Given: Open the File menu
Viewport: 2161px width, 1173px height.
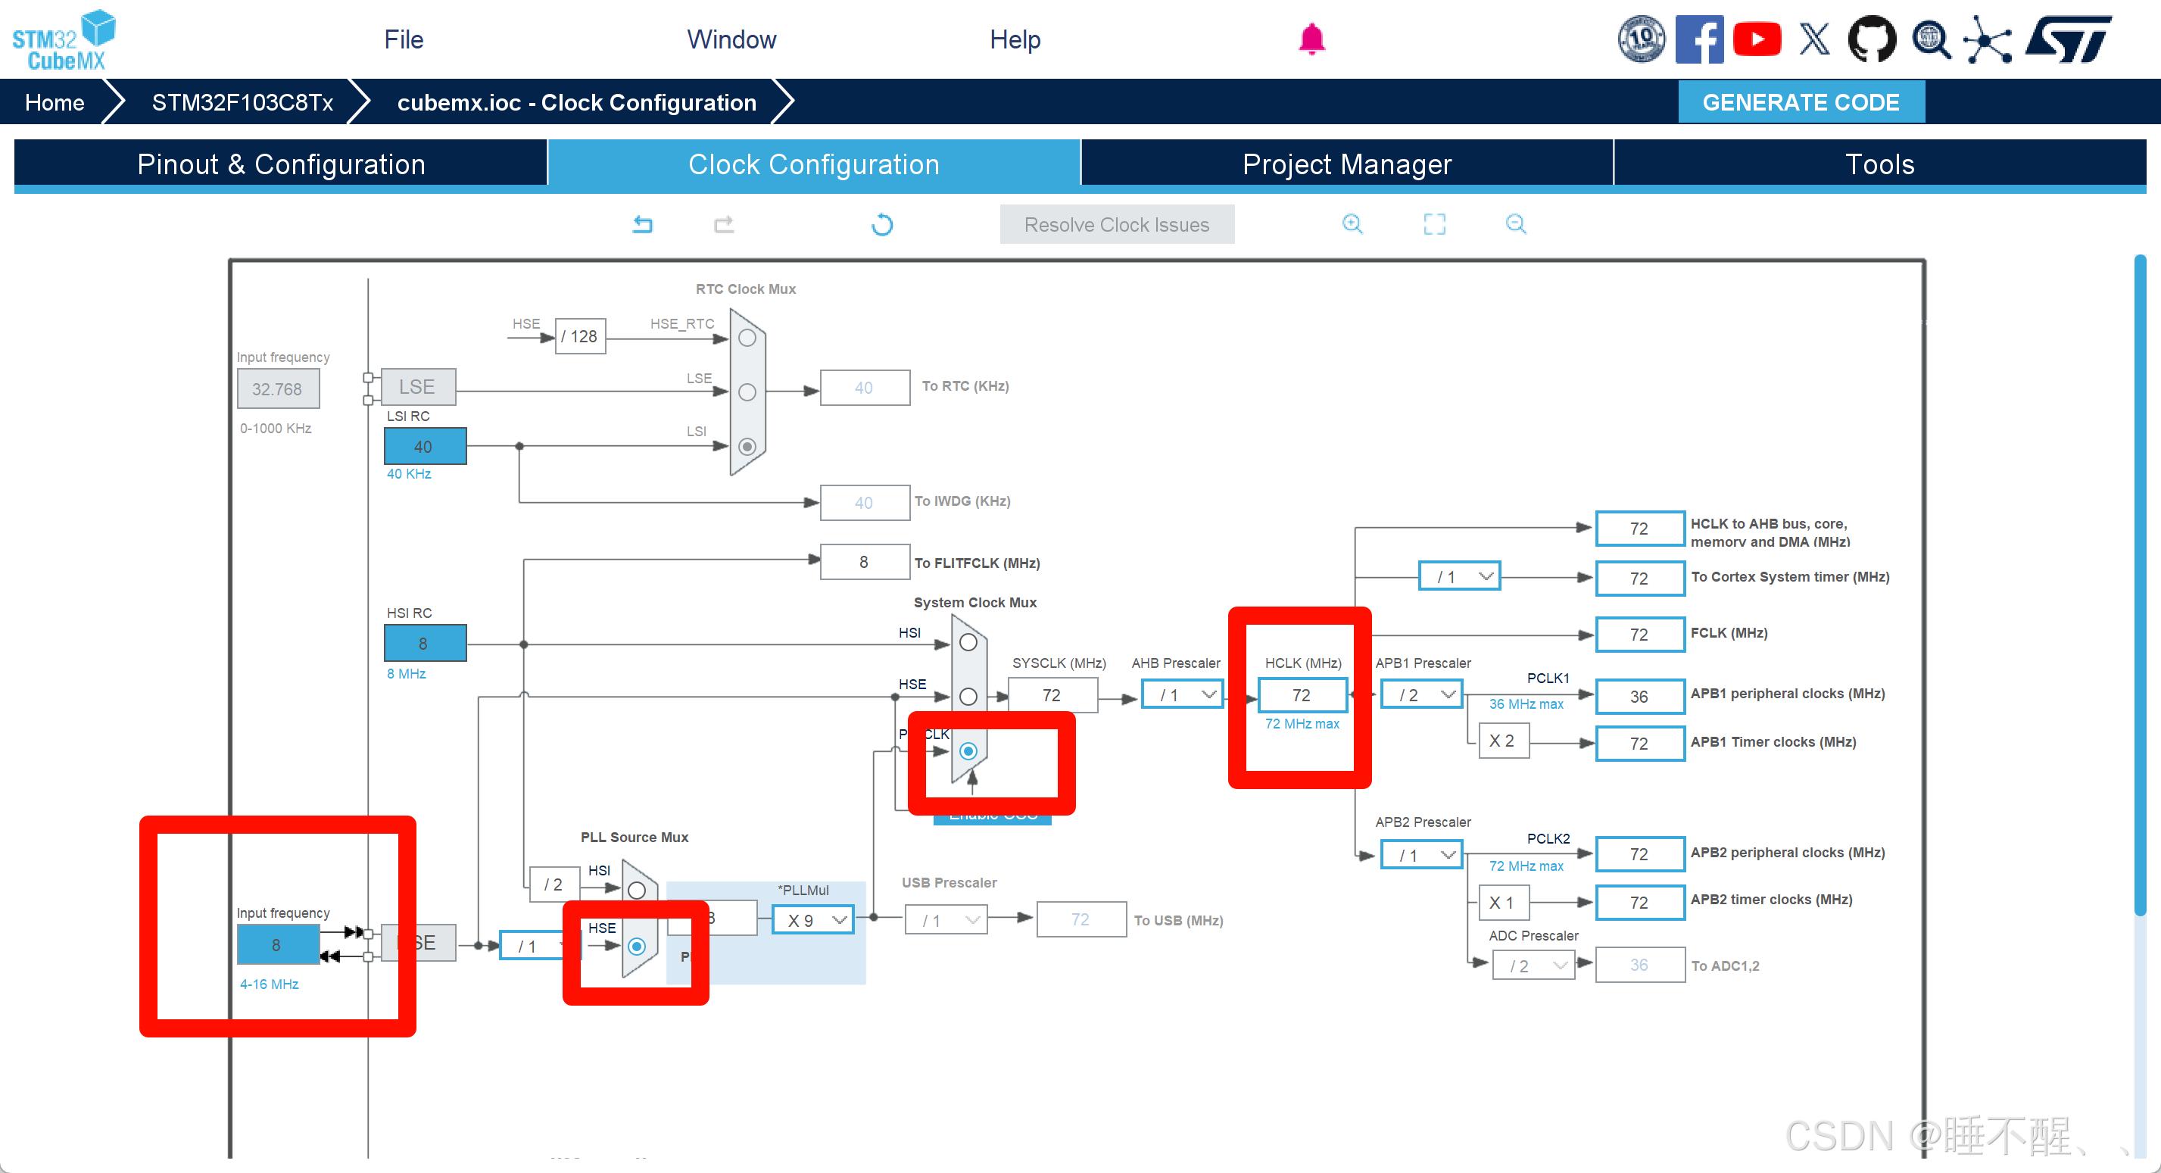Looking at the screenshot, I should (404, 39).
